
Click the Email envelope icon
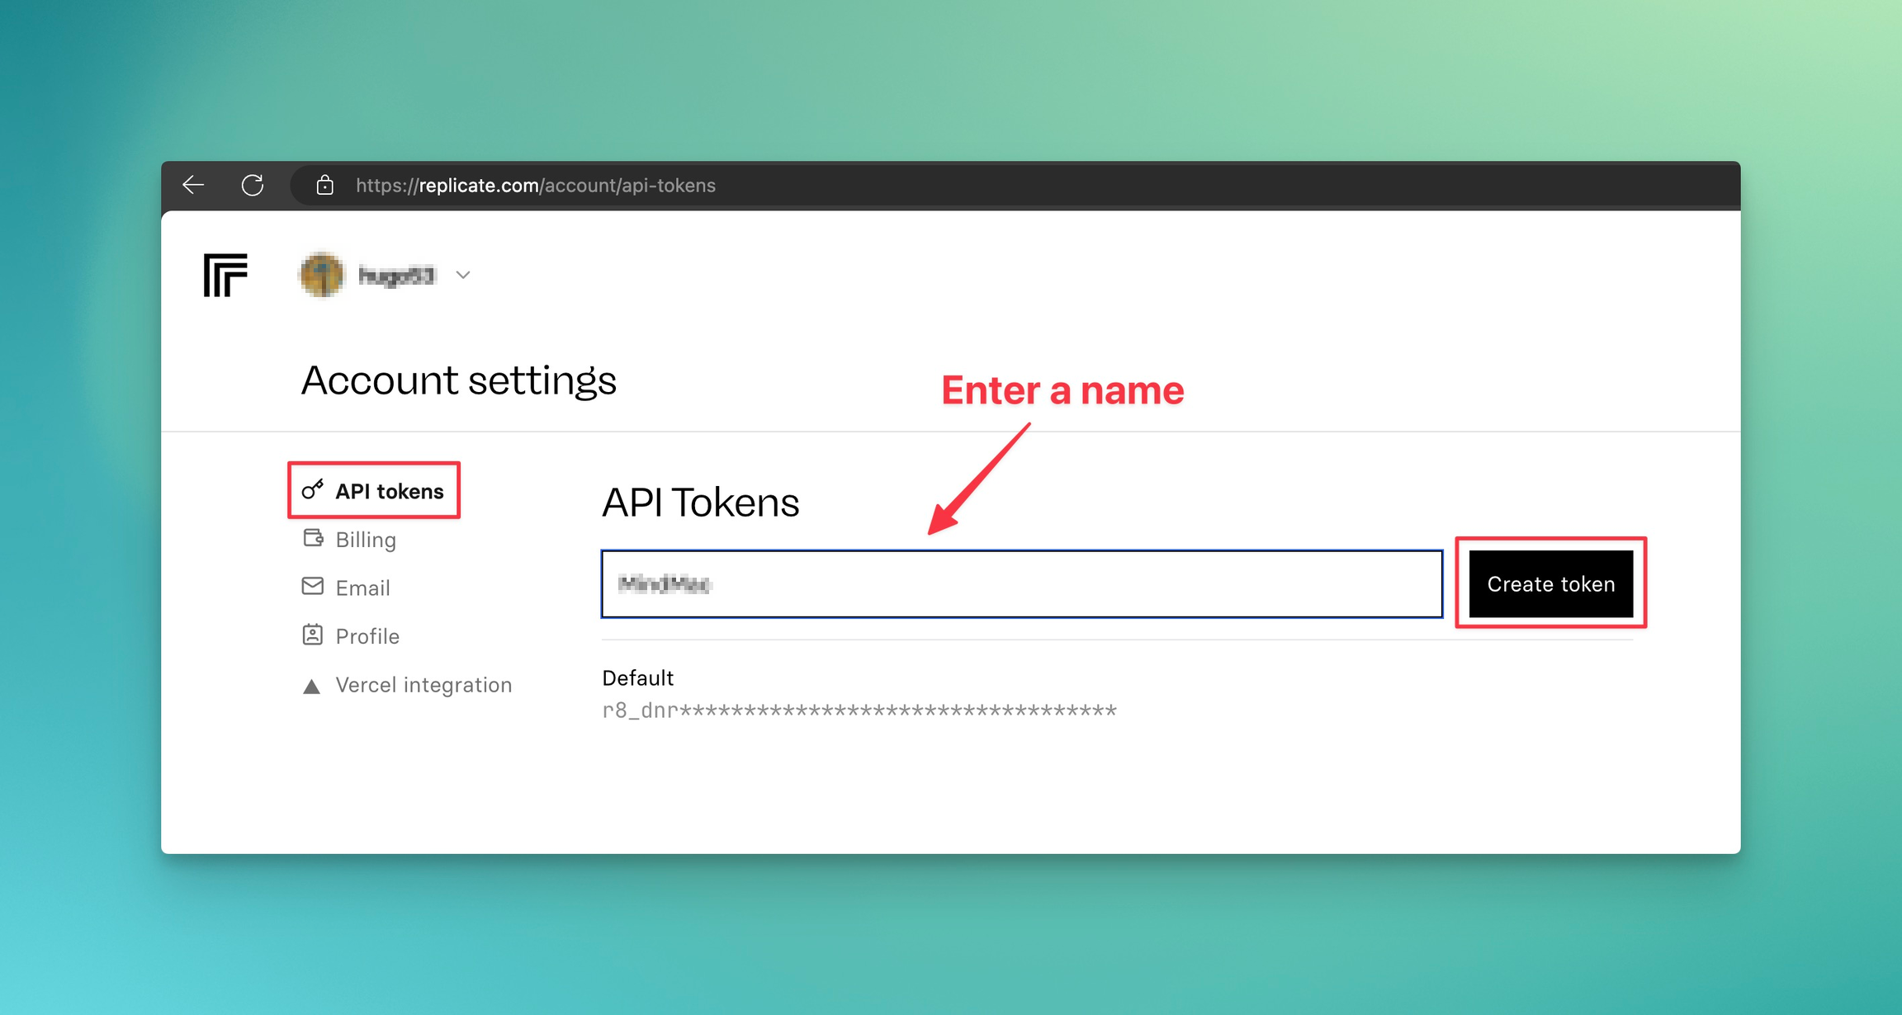click(312, 587)
